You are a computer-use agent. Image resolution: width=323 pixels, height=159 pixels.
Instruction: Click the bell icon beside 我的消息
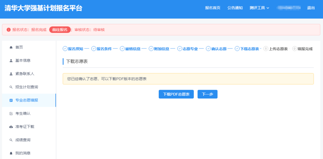tap(11, 153)
